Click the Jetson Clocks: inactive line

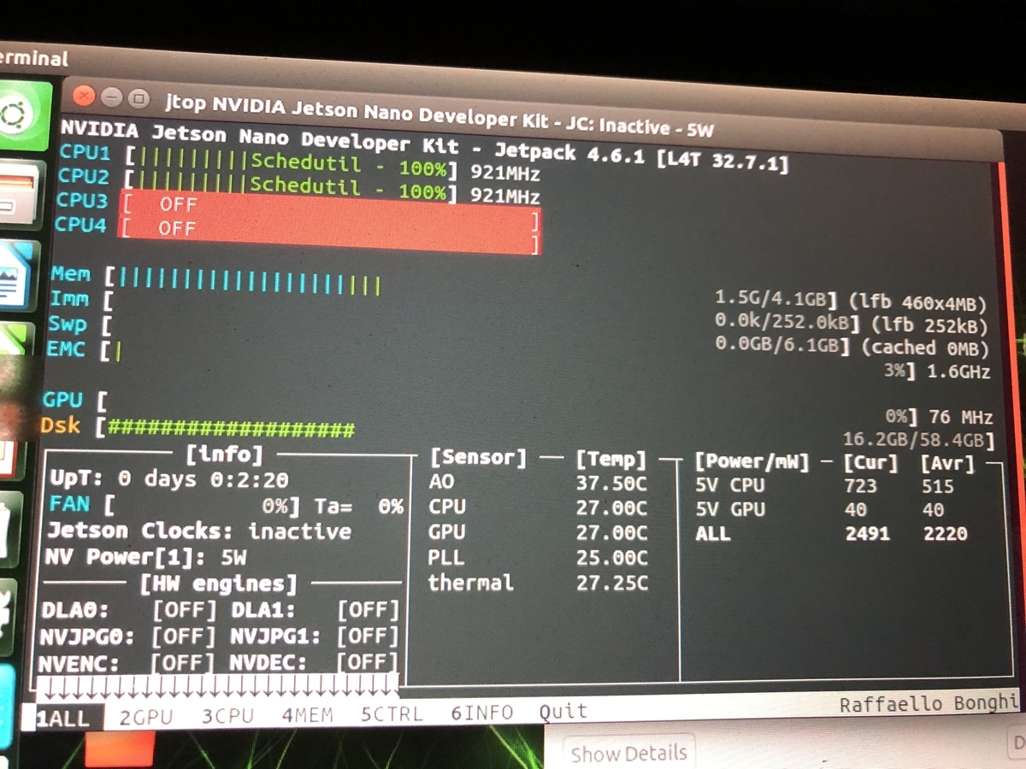pos(198,531)
